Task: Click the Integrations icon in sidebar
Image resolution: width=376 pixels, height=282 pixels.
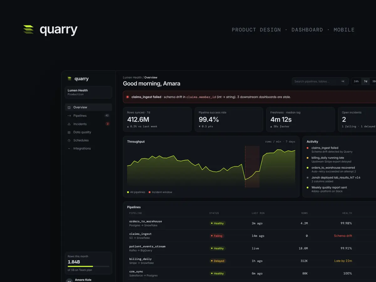Action: coord(69,149)
